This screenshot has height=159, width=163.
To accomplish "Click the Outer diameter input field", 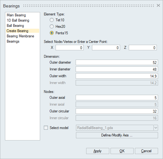I will point(117,62).
